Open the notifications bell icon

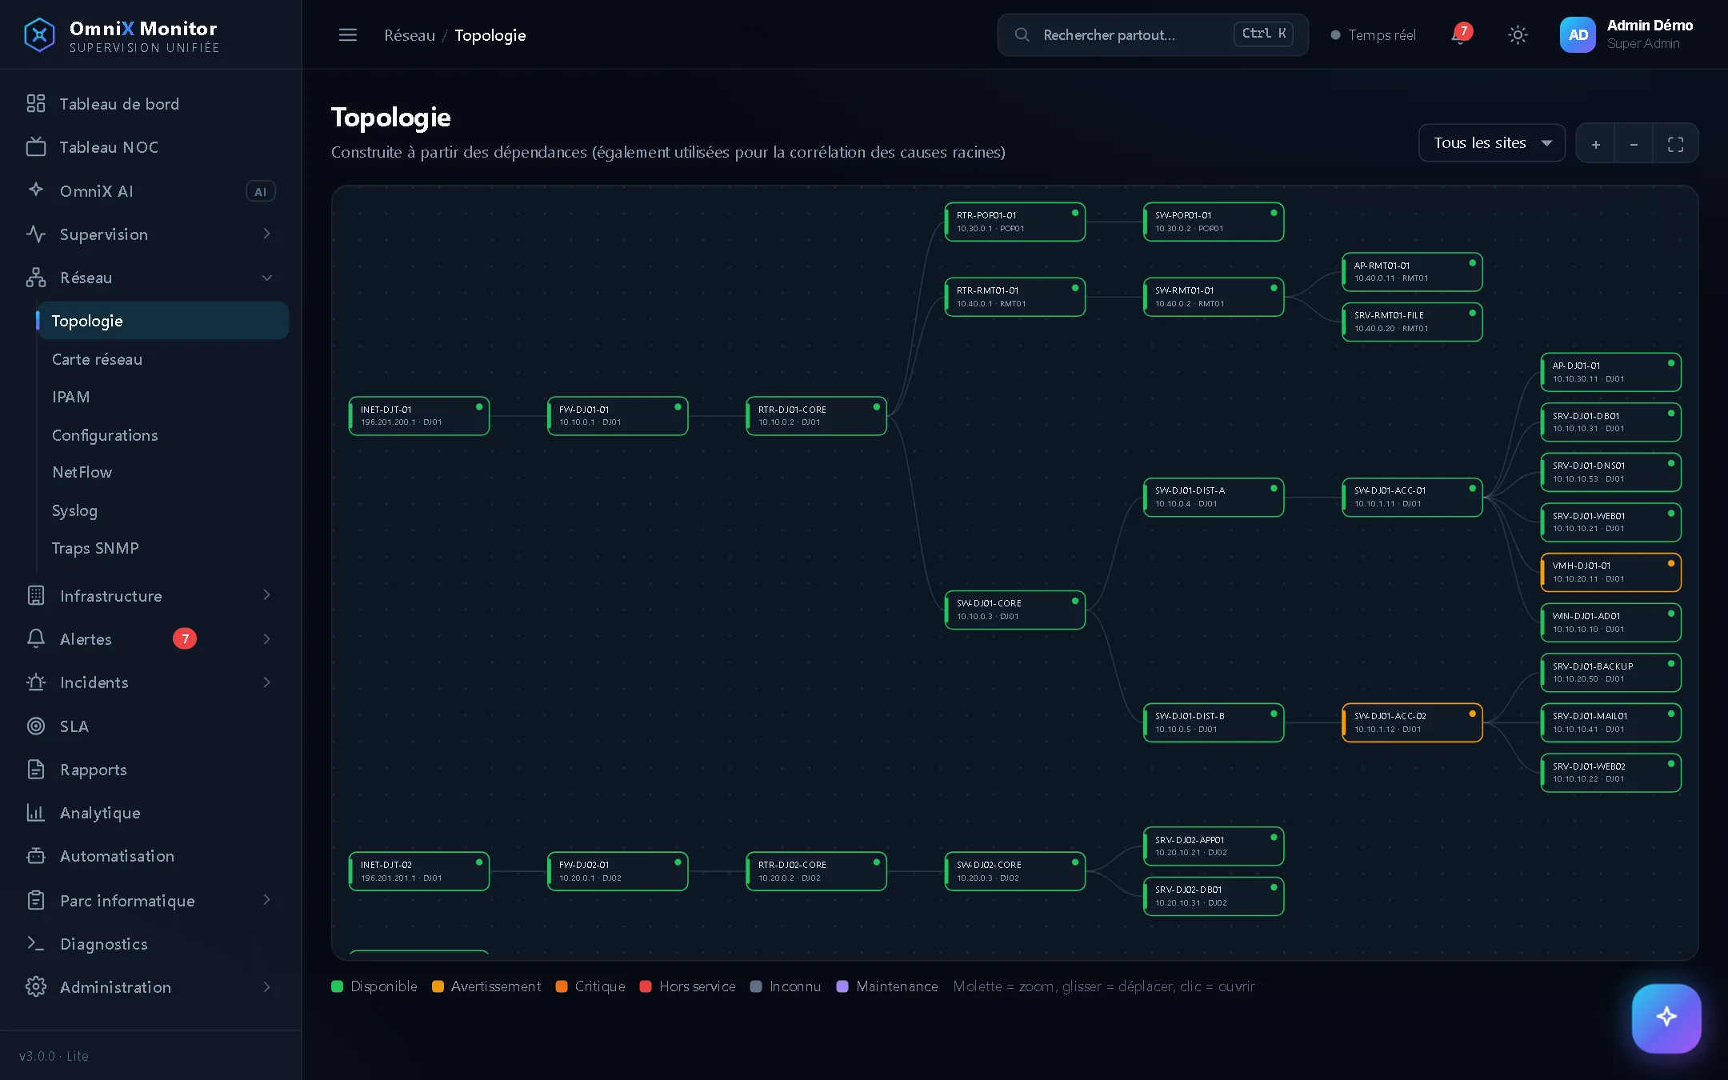[1460, 34]
